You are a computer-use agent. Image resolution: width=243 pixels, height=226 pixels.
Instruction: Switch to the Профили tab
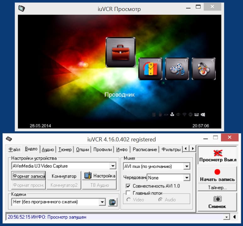point(102,150)
